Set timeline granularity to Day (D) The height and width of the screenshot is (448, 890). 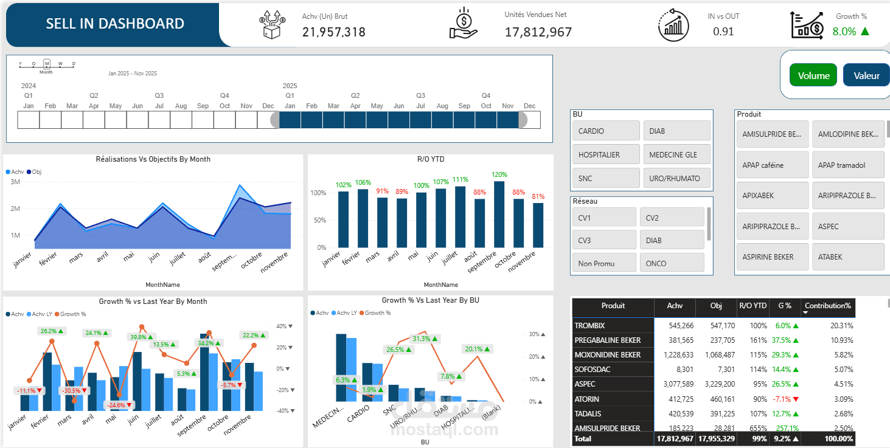[74, 63]
